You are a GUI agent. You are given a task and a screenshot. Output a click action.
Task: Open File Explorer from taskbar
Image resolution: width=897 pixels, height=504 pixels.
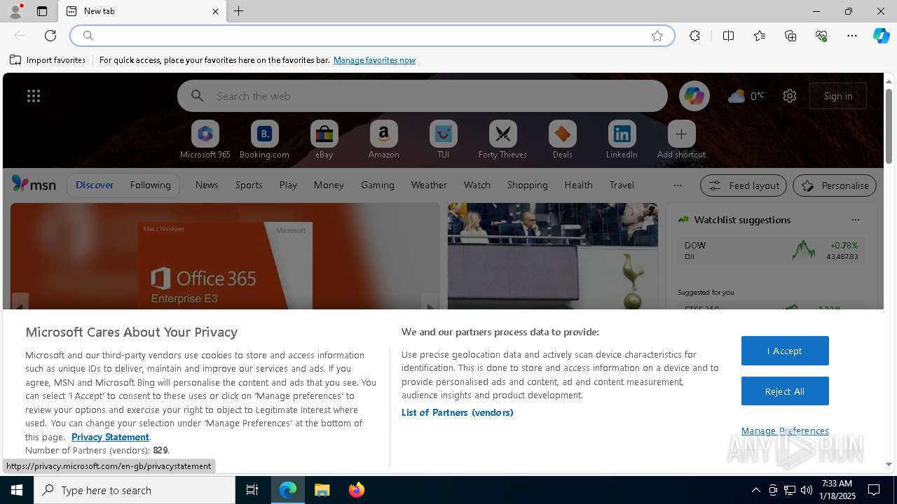[322, 490]
